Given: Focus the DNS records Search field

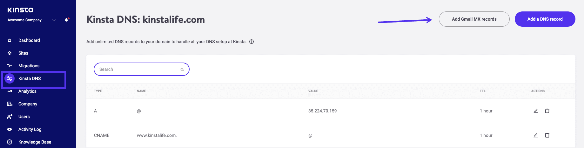Looking at the screenshot, I should (x=138, y=69).
